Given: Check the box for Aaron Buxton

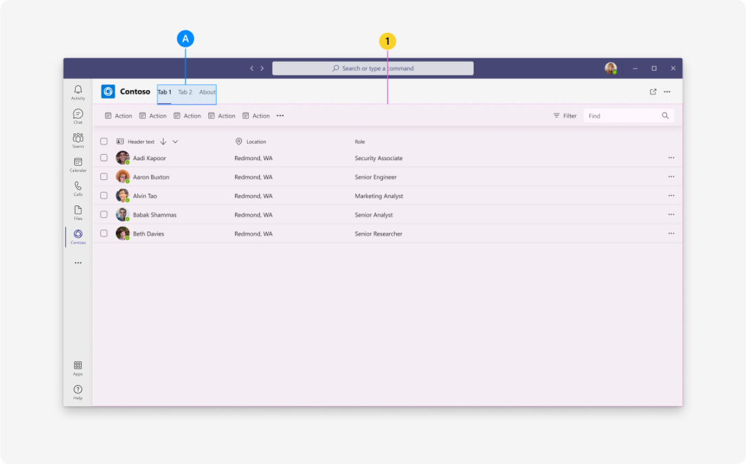Looking at the screenshot, I should [104, 177].
